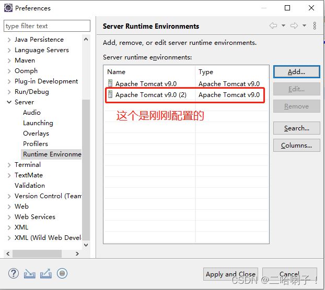Select the Validation preferences item

click(x=30, y=186)
